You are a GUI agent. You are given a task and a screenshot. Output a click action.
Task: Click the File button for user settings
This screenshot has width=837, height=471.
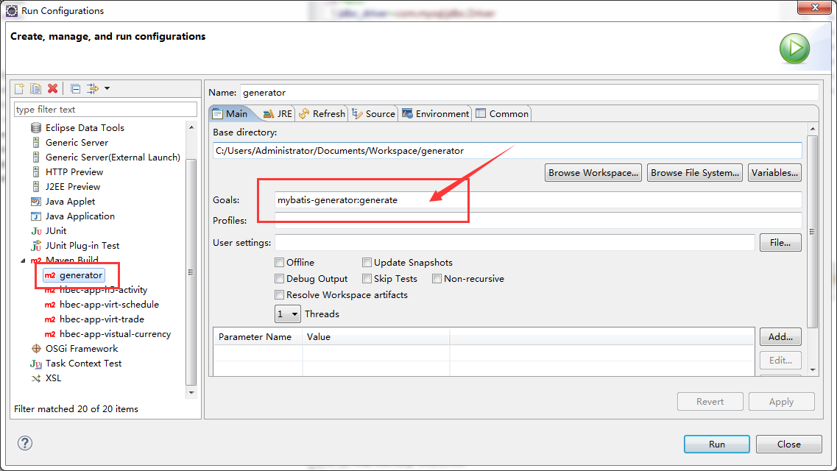780,243
